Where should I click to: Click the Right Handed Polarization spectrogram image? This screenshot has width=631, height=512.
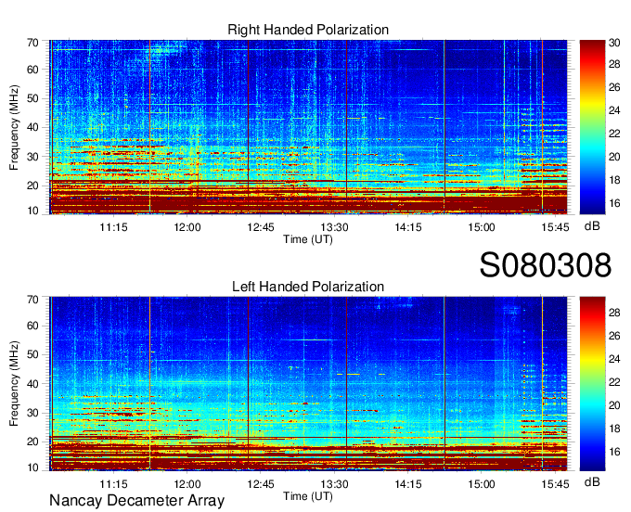308,127
